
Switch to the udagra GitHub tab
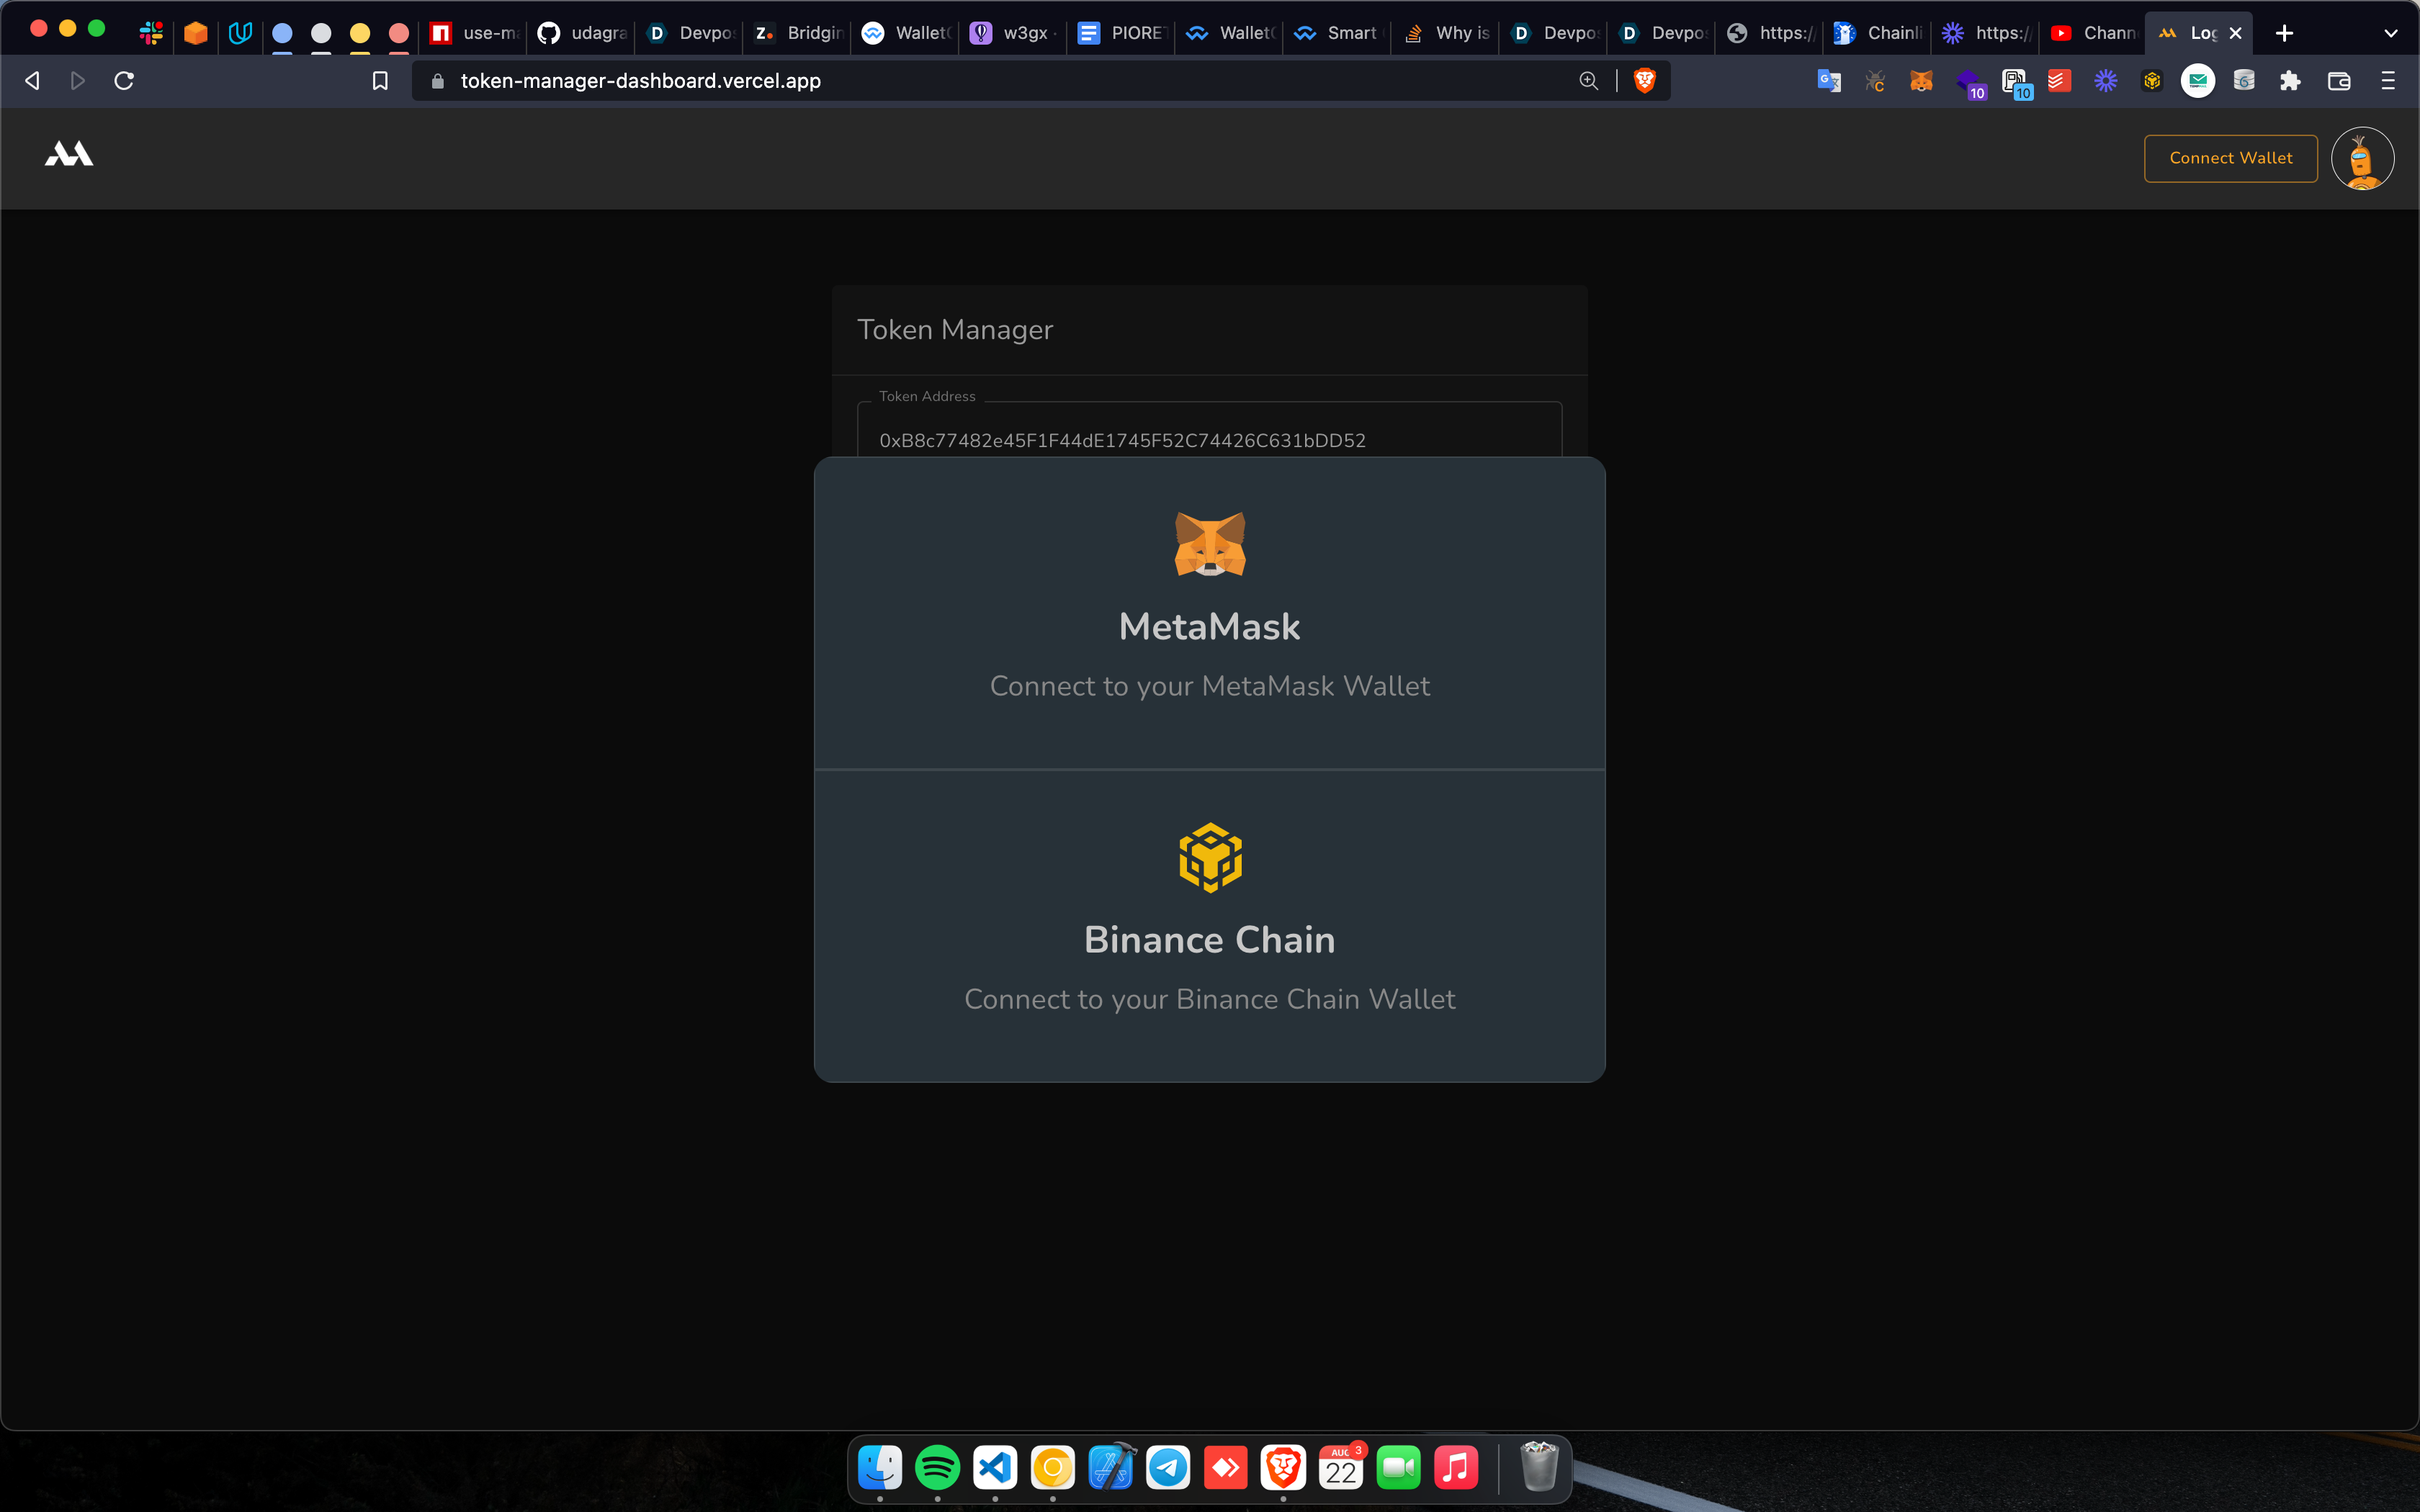coord(583,33)
